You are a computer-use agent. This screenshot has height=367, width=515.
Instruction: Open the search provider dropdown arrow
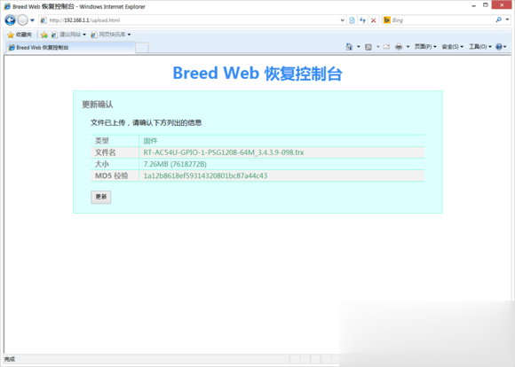[507, 20]
